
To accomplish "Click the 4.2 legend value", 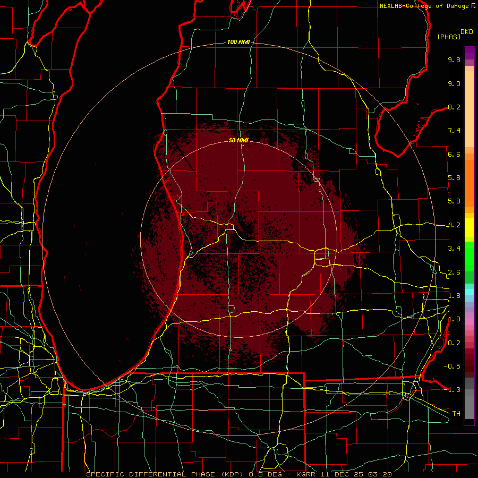I will pos(454,225).
